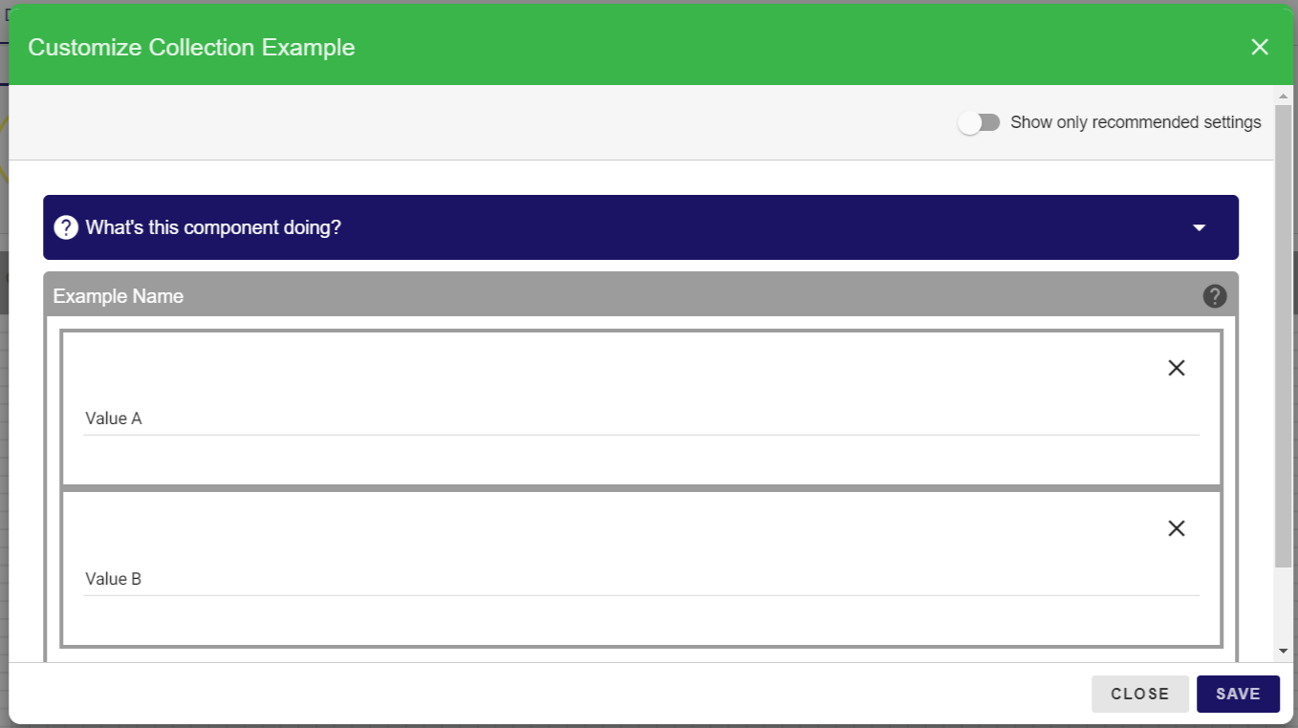Remove the Value B entry
The height and width of the screenshot is (728, 1298).
1176,528
